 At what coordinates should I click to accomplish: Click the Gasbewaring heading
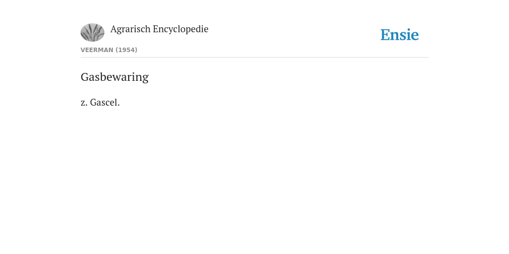(115, 77)
